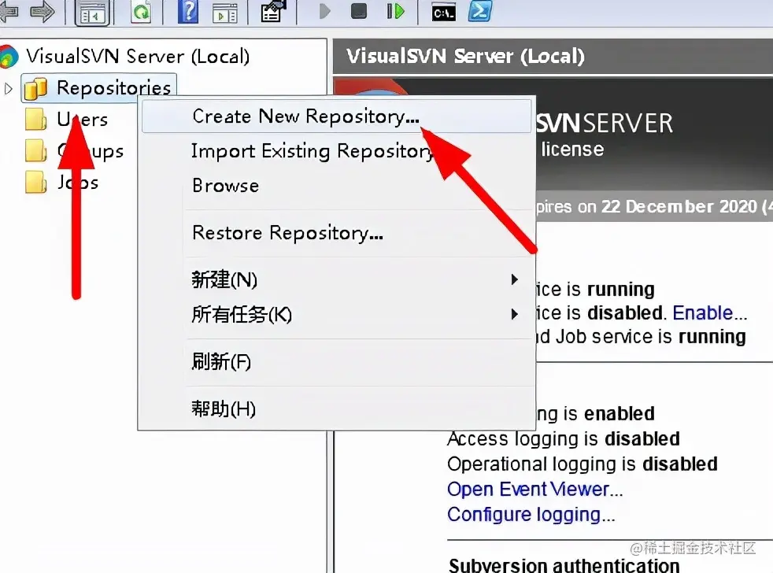Viewport: 773px width, 573px height.
Task: Click the green Refresh toolbar icon
Action: (141, 11)
